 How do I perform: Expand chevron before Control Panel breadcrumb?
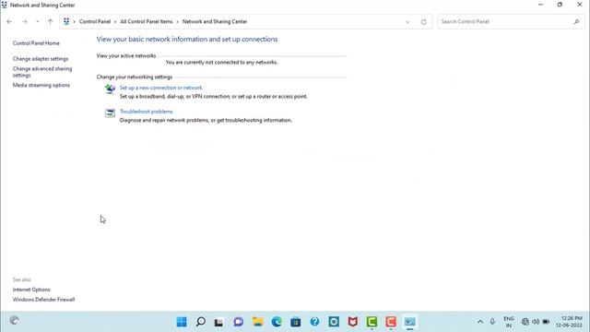[x=74, y=22]
